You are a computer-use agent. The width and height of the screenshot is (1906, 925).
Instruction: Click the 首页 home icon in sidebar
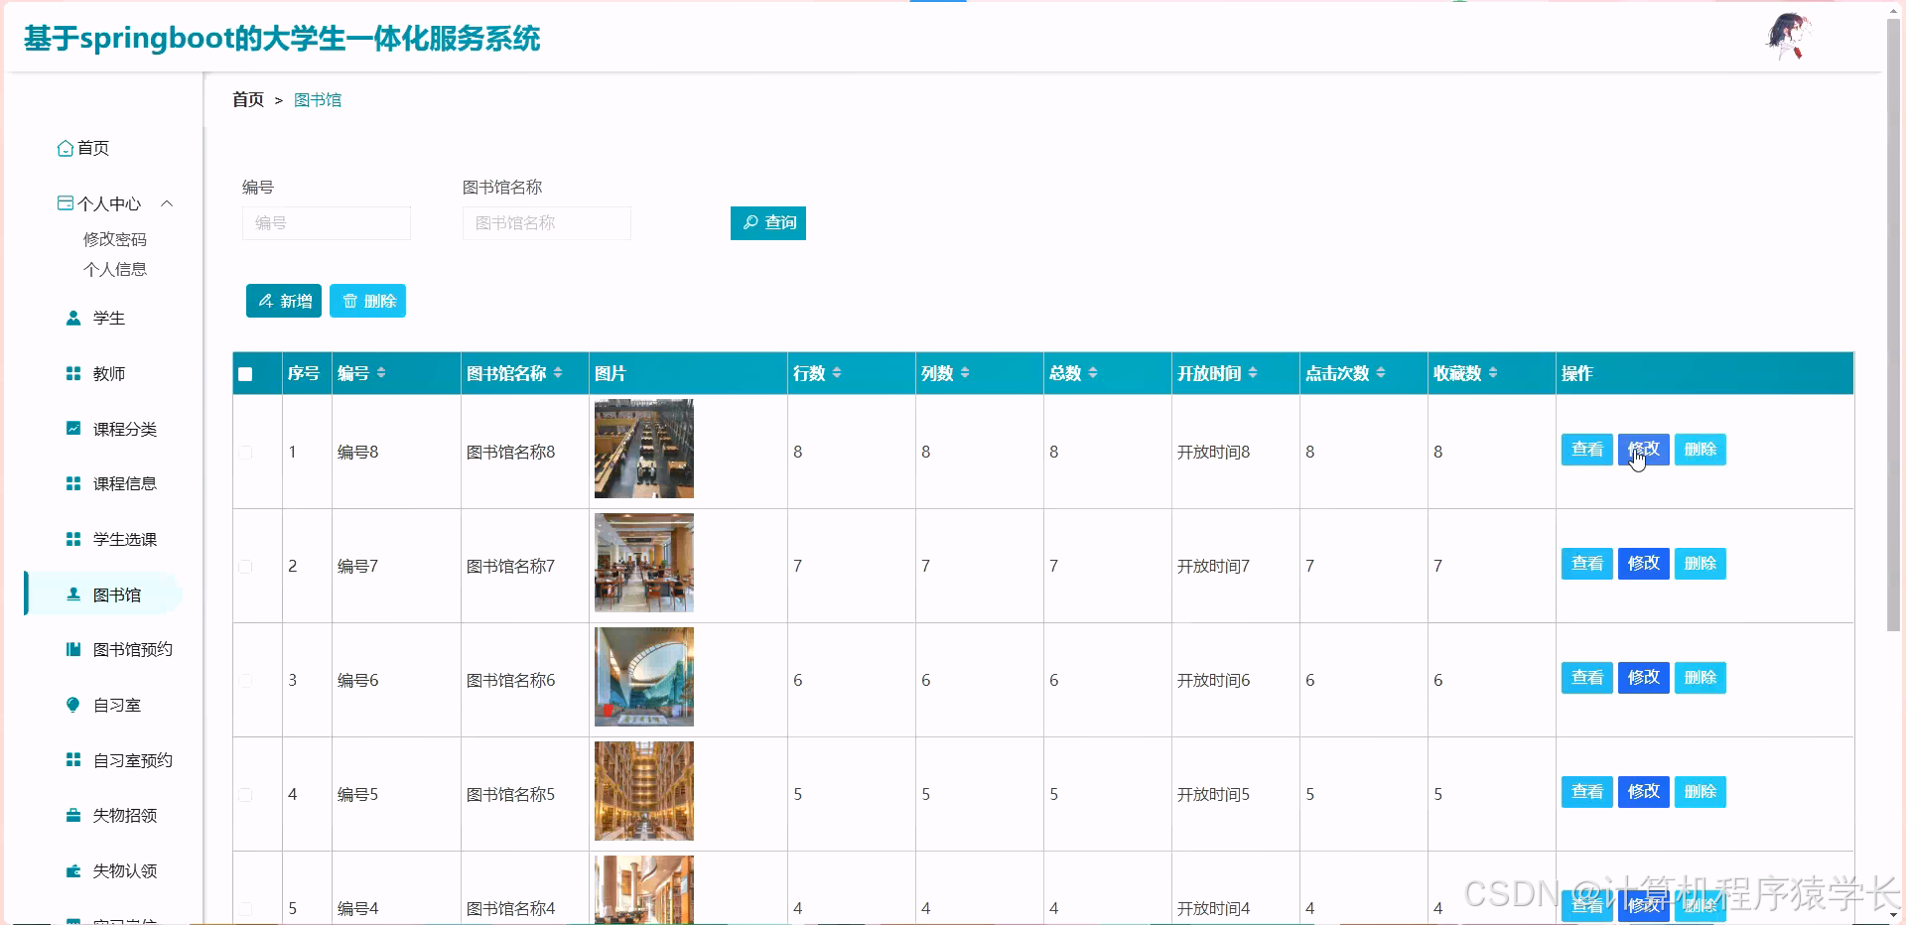(x=66, y=148)
